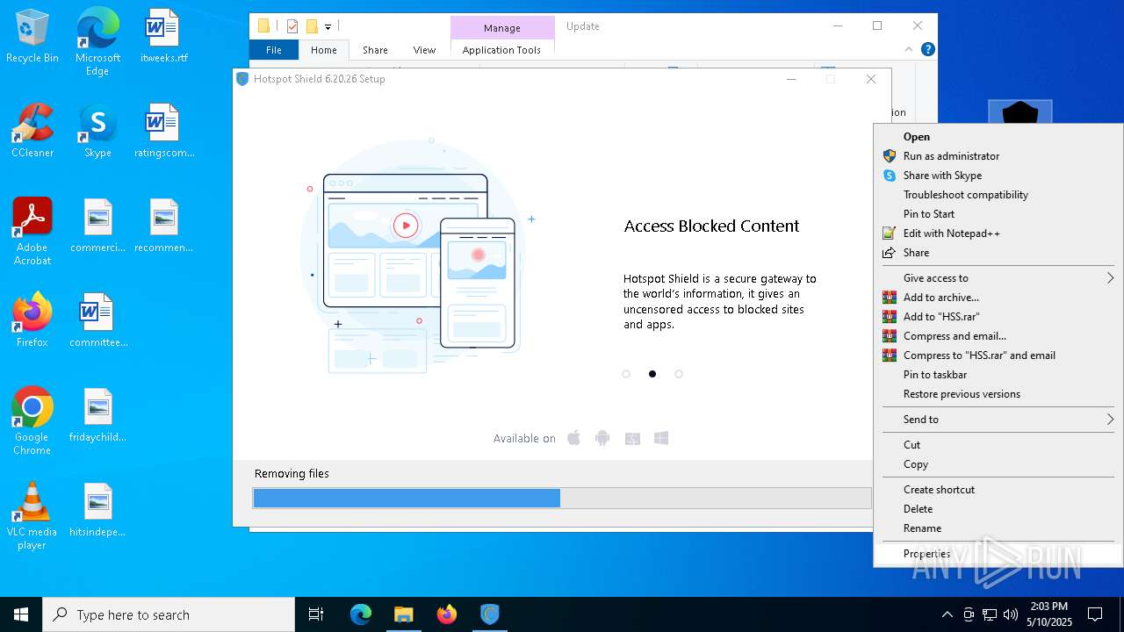This screenshot has height=632, width=1124.
Task: Click Properties icon in Explorer title bar
Action: click(292, 26)
